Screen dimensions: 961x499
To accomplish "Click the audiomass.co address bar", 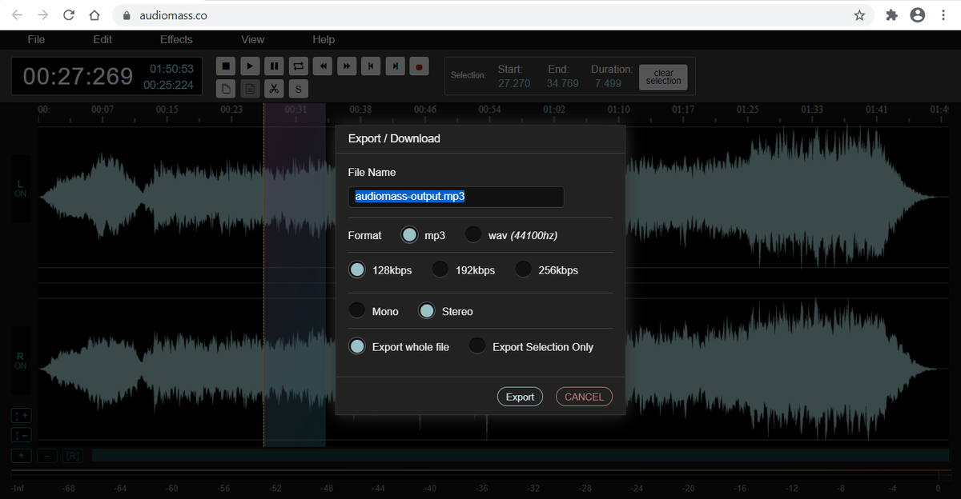I will [493, 15].
